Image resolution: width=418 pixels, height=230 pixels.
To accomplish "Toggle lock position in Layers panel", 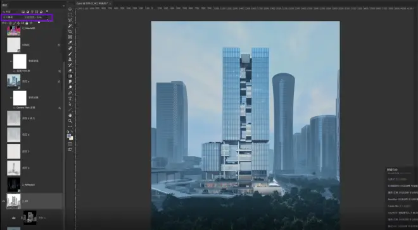I will pyautogui.click(x=18, y=23).
